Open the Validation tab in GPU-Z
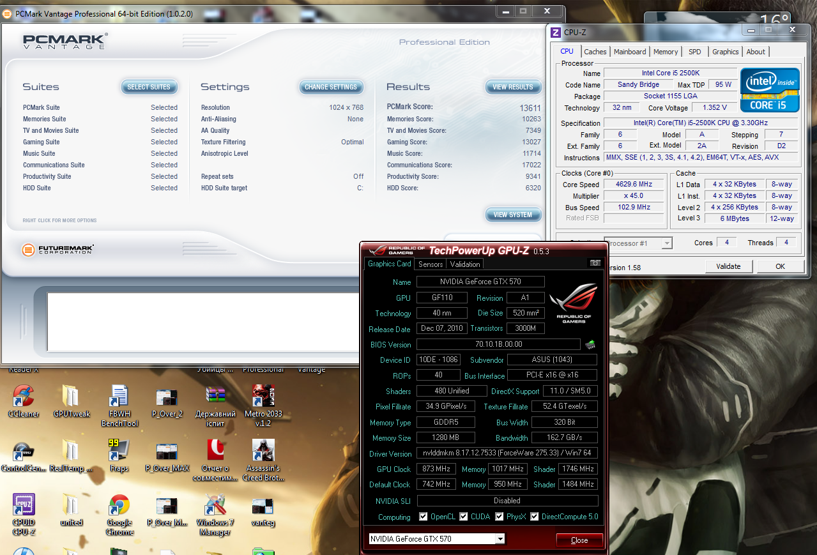The height and width of the screenshot is (555, 817). coord(465,264)
